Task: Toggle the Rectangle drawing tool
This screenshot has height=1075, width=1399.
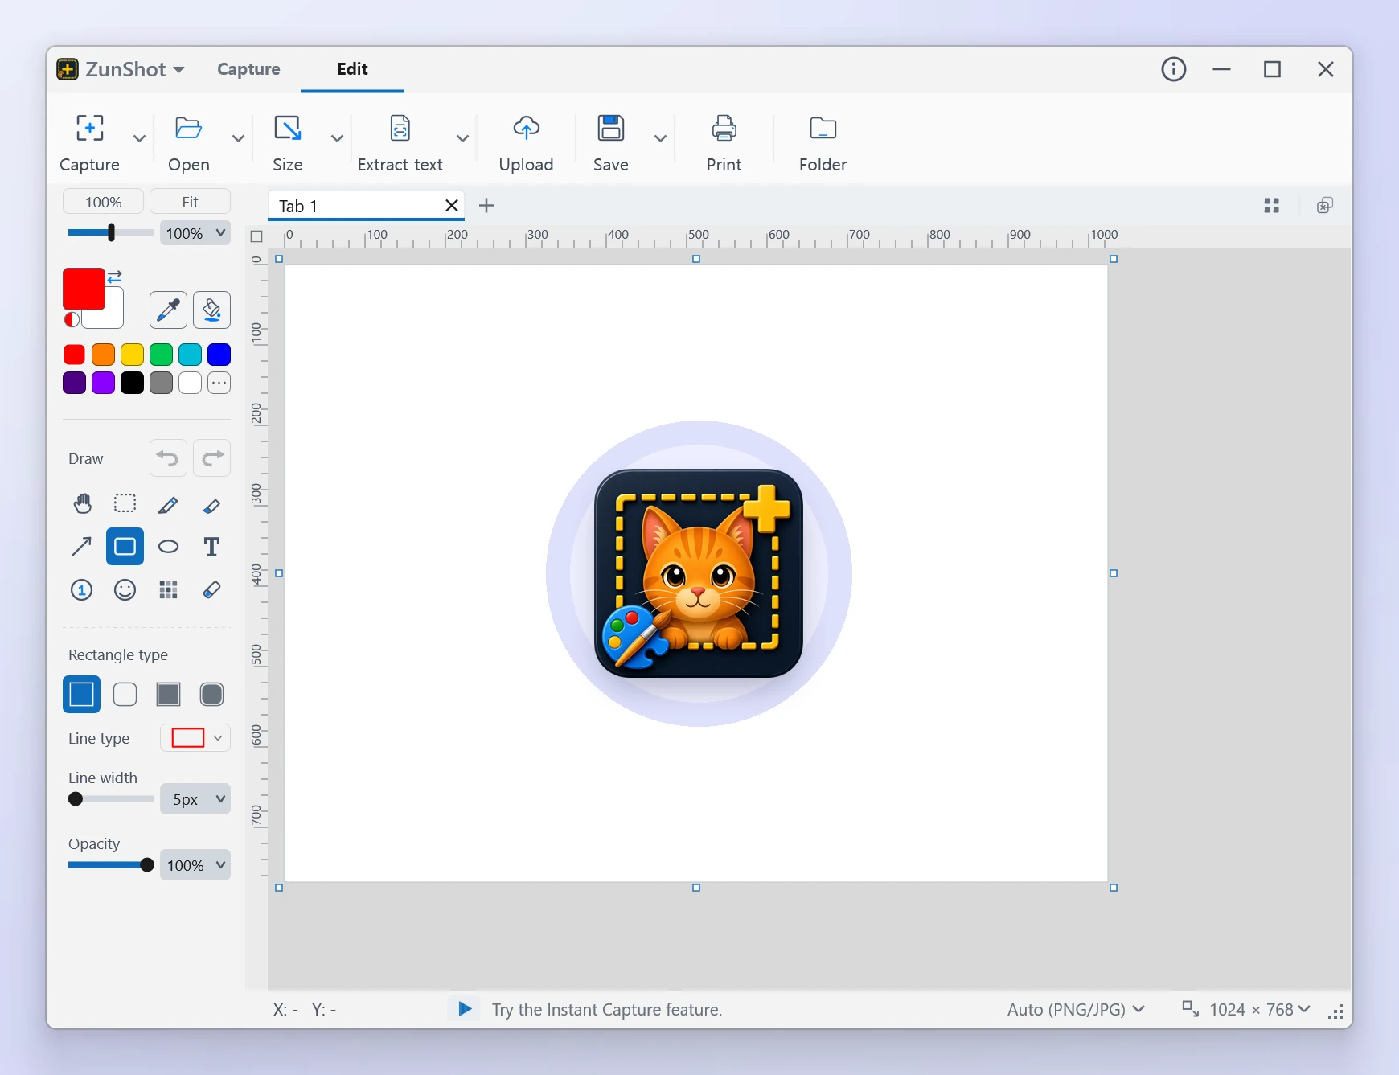Action: pos(125,547)
